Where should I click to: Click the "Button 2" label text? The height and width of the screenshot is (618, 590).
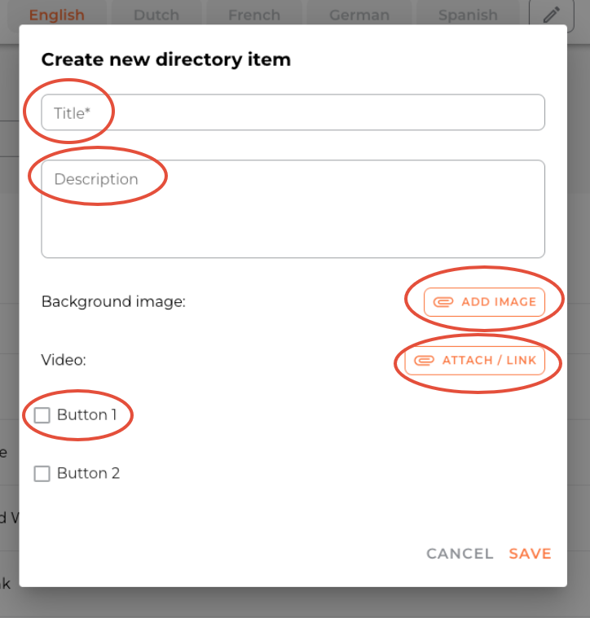(x=88, y=474)
